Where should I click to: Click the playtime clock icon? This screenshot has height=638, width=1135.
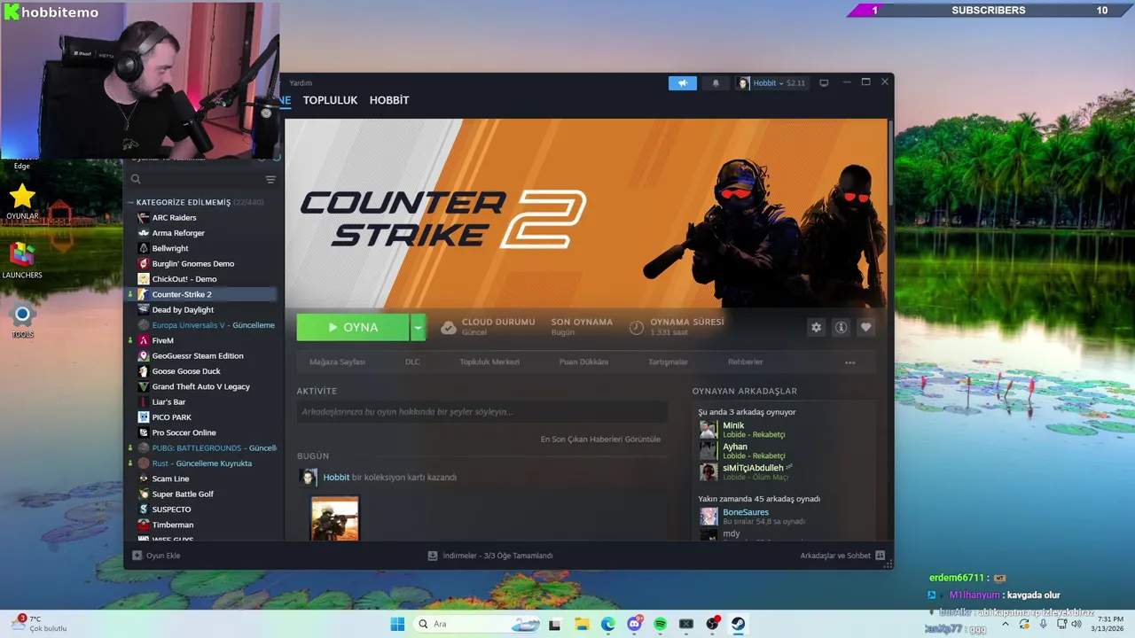tap(637, 327)
